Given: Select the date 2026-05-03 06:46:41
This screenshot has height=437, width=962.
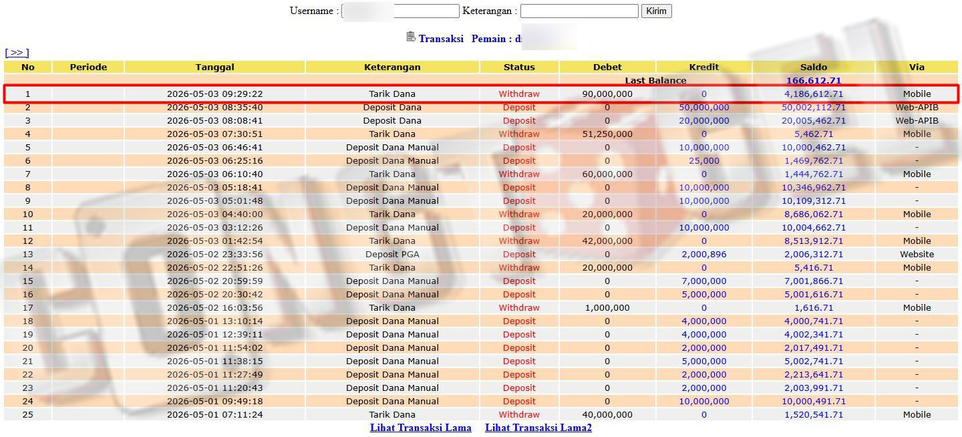Looking at the screenshot, I should click(214, 147).
